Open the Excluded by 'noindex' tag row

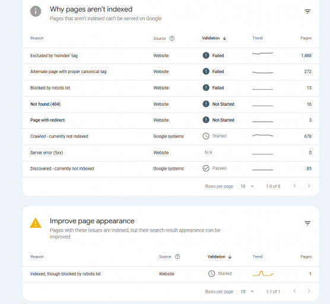pos(171,56)
